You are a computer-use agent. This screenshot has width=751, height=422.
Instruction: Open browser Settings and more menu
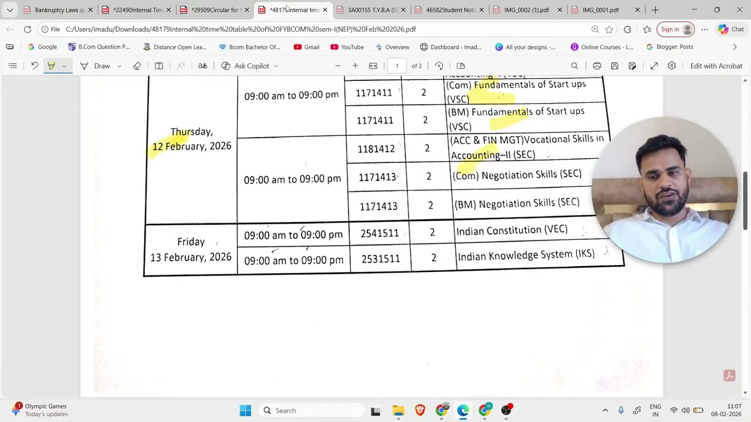point(705,29)
